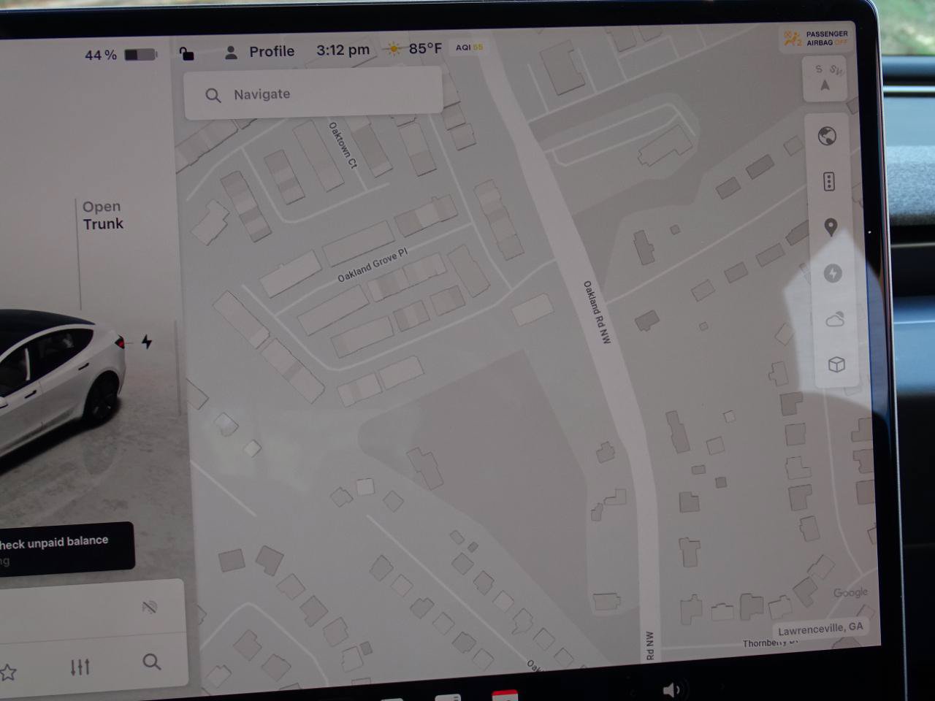The width and height of the screenshot is (935, 701).
Task: Open the charge port lightning icon beside the car
Action: [x=147, y=342]
